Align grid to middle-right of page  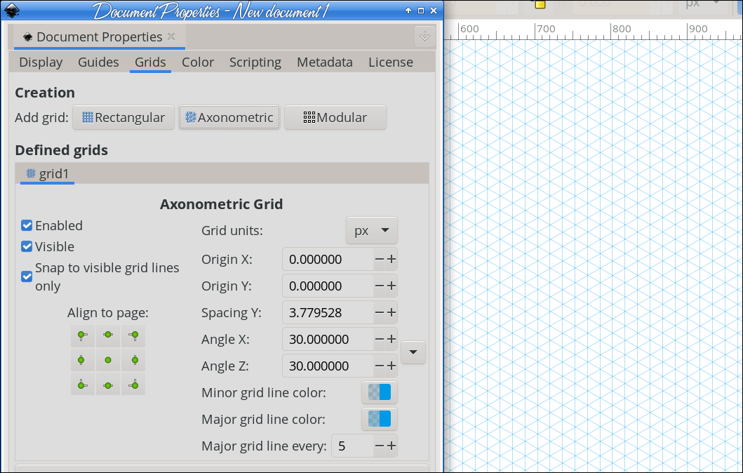point(133,360)
